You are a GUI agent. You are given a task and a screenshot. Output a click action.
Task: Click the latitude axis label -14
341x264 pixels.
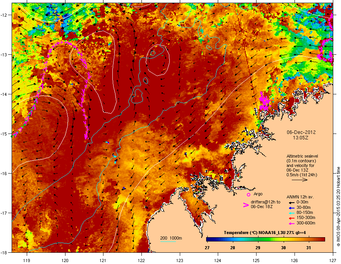pos(4,94)
